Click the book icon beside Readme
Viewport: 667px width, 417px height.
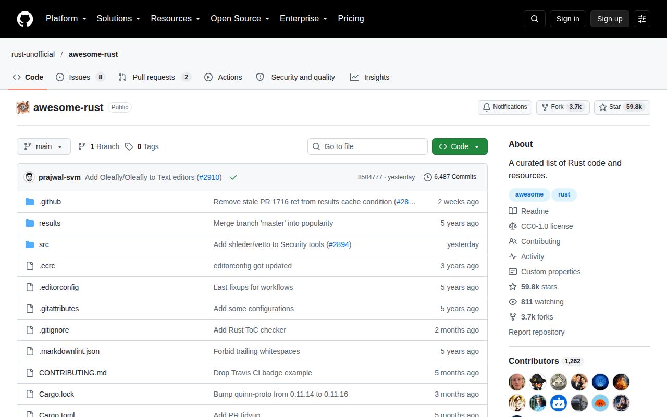click(x=513, y=211)
